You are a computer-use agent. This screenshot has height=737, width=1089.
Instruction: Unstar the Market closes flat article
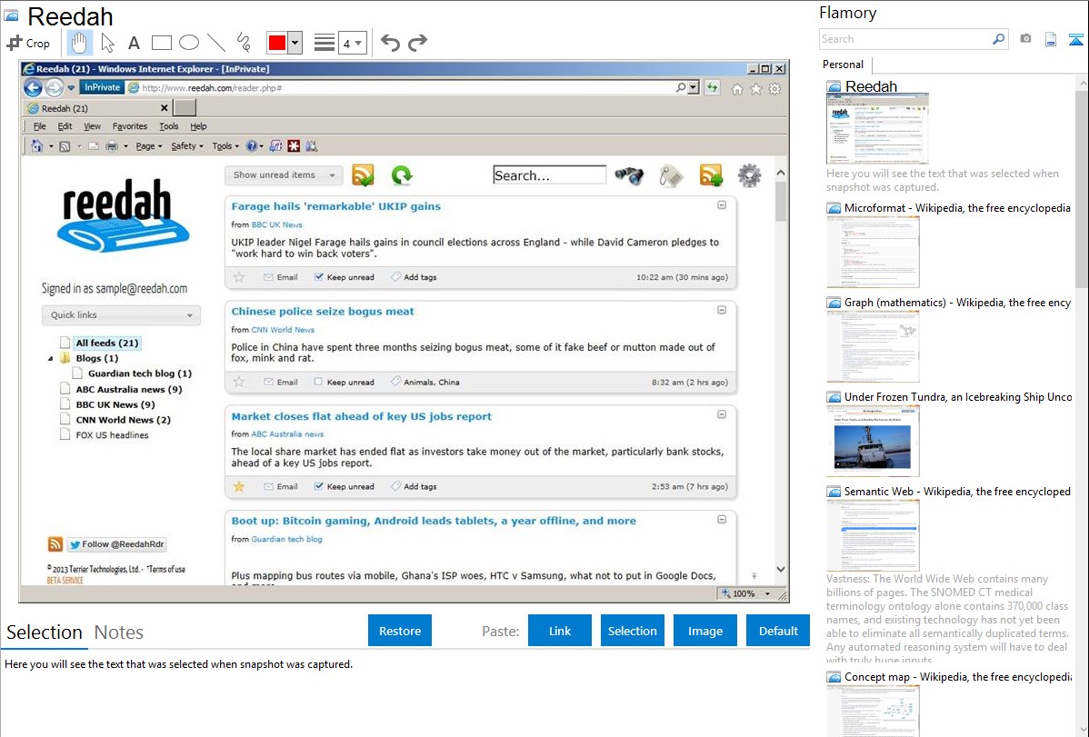coord(239,486)
